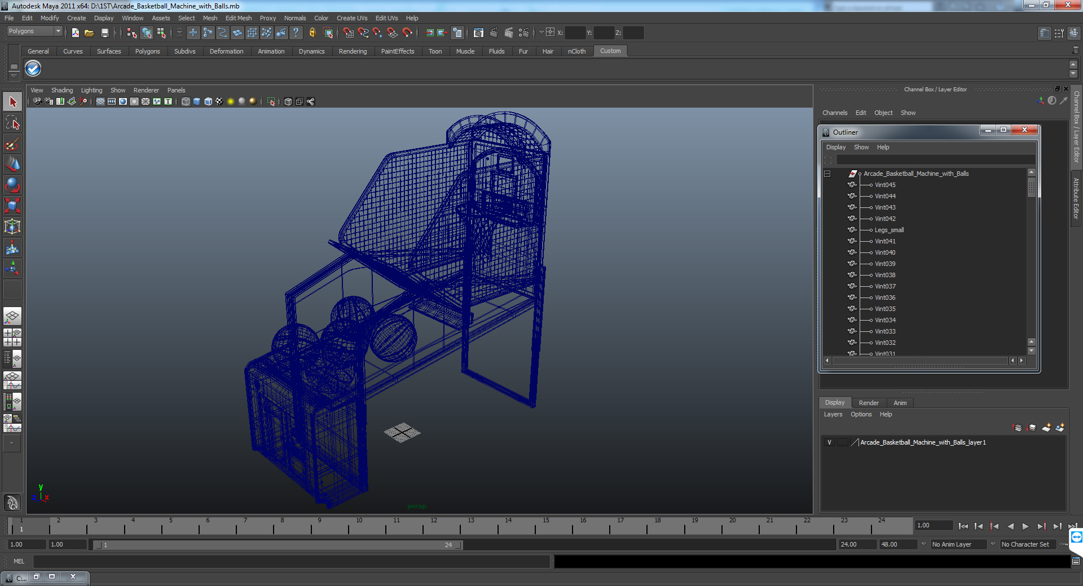Open the layer editor Options menu

[x=861, y=414]
